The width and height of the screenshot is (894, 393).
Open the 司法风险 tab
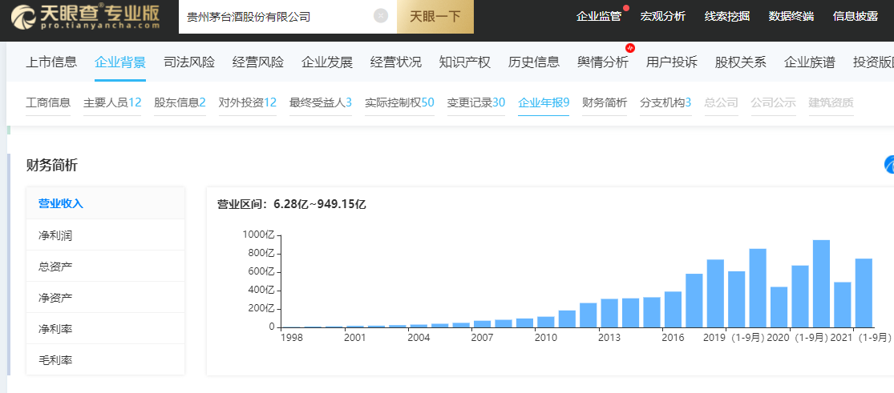[189, 62]
